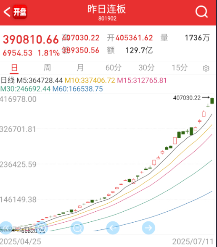This screenshot has width=217, height=247.
Task: Tap the start date 2025/04/25
Action: click(x=21, y=242)
